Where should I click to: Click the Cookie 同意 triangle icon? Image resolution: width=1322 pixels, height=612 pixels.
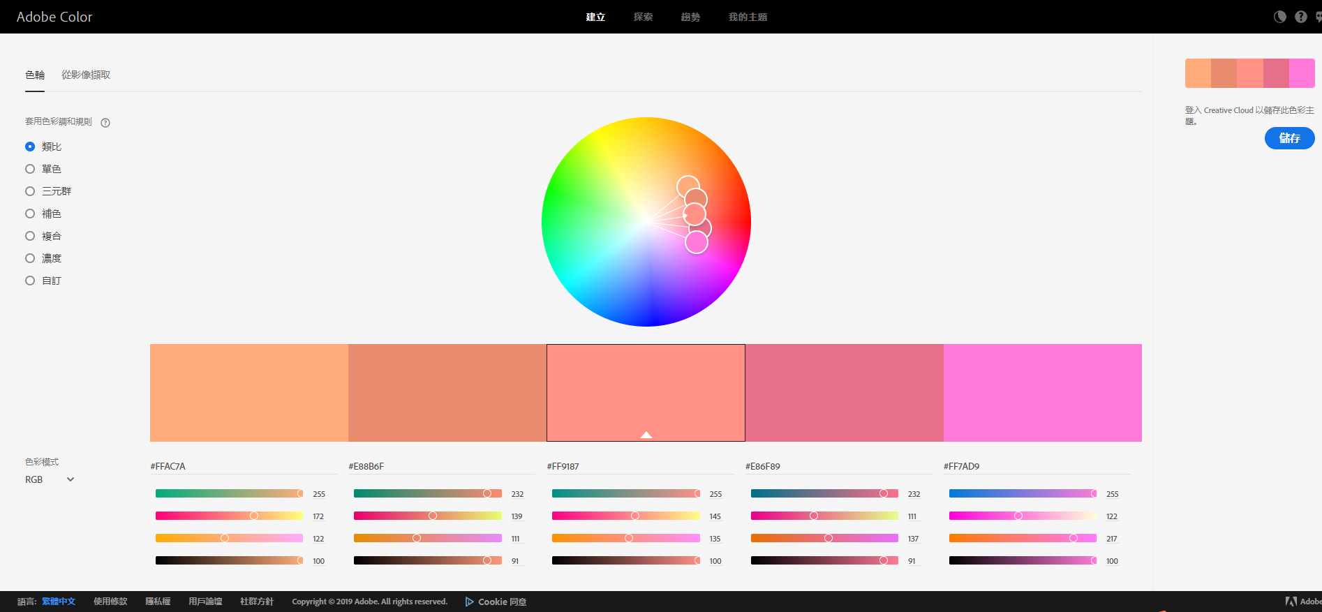click(x=469, y=602)
